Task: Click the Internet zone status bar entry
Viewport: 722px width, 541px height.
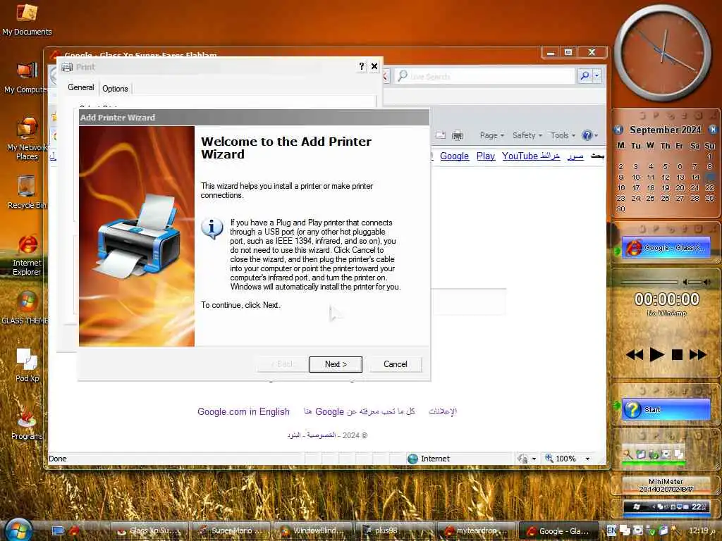Action: [429, 459]
